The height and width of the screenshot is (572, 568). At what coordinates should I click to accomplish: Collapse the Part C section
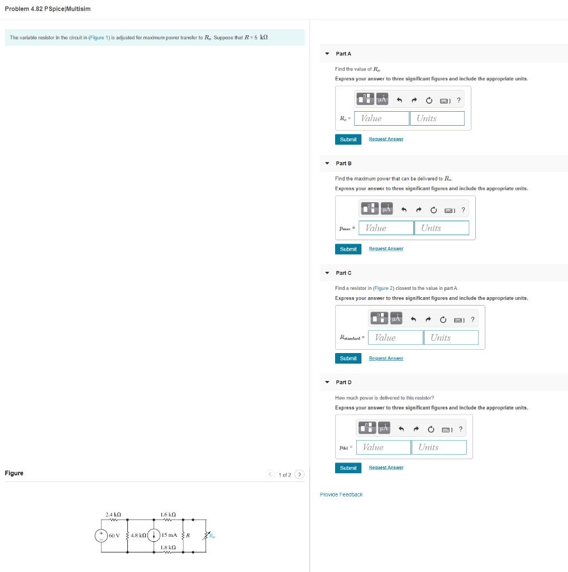[x=327, y=273]
